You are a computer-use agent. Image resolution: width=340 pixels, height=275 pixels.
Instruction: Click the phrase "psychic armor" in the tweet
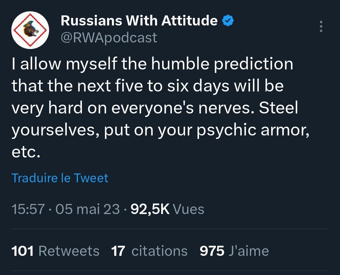pyautogui.click(x=252, y=129)
